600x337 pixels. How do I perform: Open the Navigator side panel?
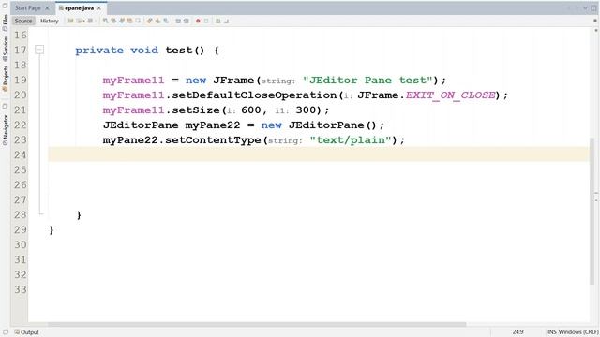pyautogui.click(x=5, y=130)
